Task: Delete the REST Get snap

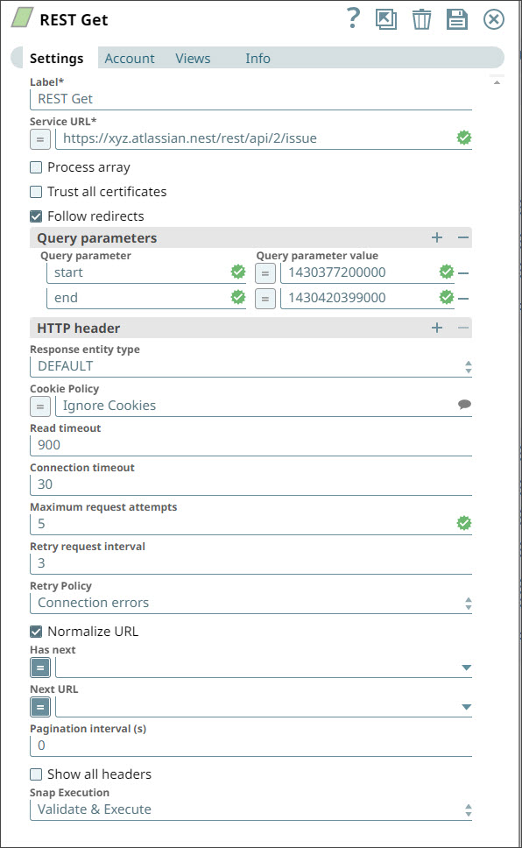Action: (x=422, y=18)
